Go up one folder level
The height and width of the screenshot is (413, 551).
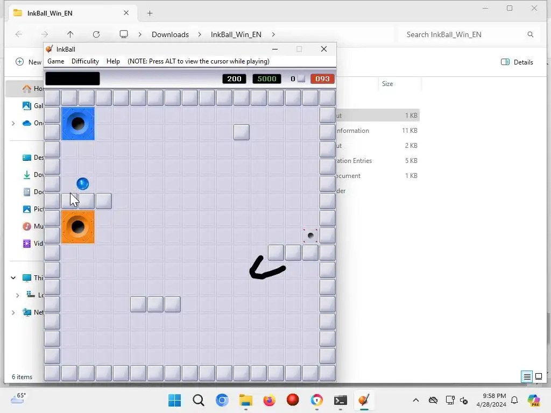[70, 34]
